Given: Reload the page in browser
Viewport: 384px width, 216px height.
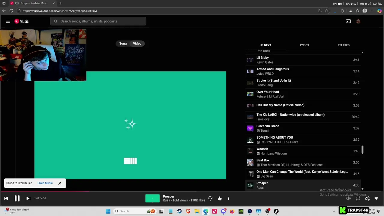Looking at the screenshot, I should pyautogui.click(x=11, y=11).
